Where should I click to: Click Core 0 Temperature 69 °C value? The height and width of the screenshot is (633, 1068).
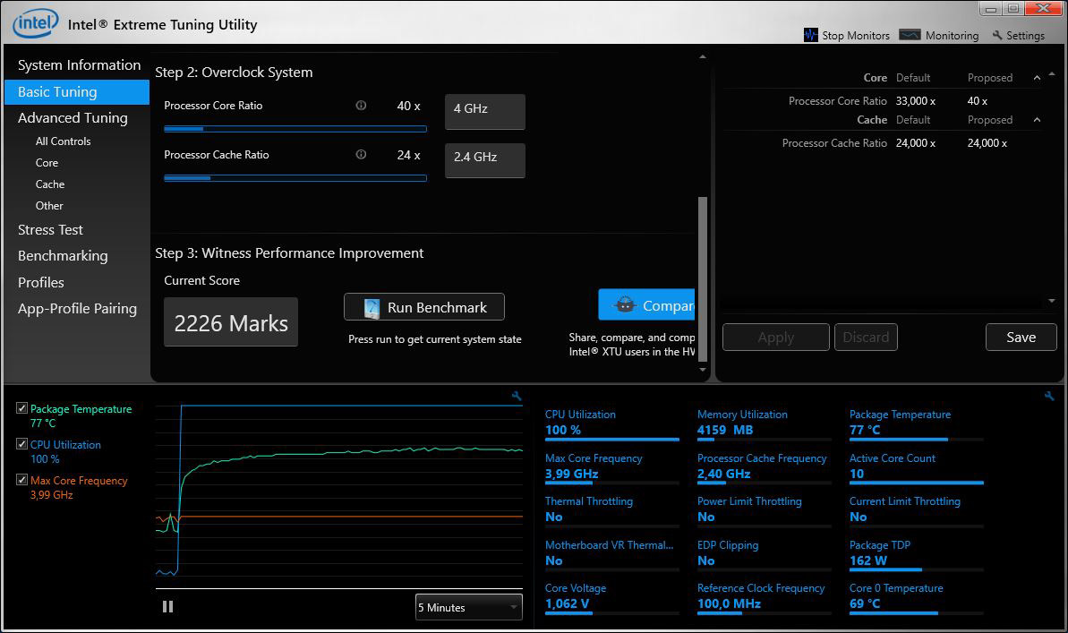865,603
